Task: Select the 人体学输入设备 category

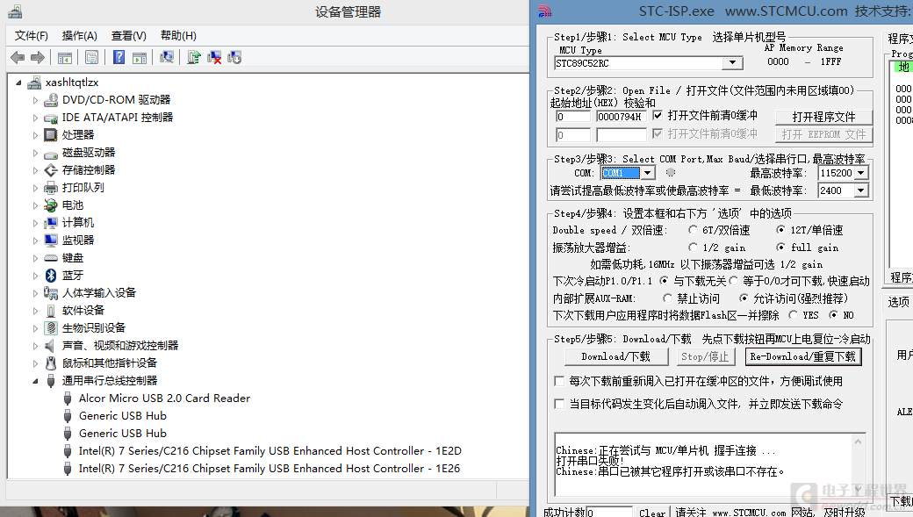Action: (99, 293)
